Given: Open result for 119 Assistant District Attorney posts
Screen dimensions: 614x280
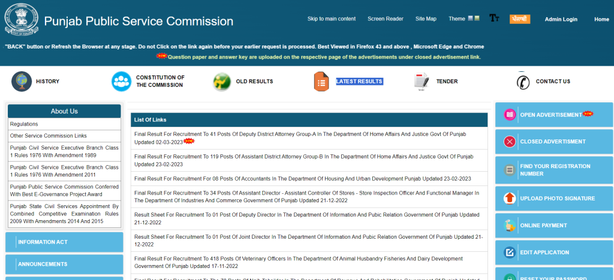Looking at the screenshot, I should 309,160.
